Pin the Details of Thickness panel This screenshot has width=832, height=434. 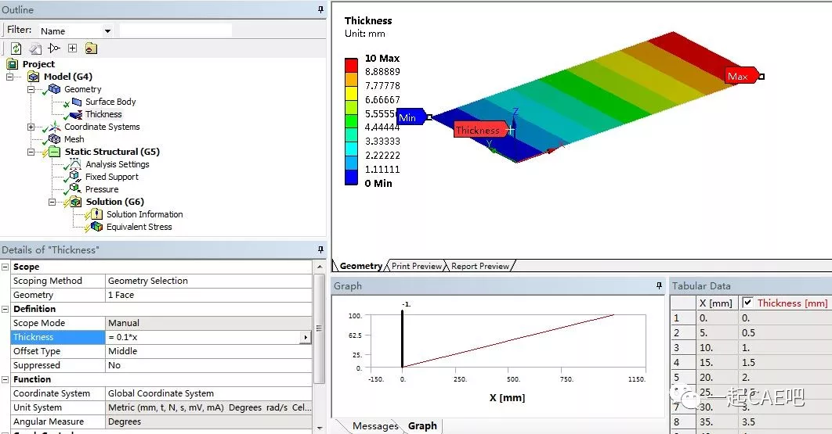[x=320, y=249]
